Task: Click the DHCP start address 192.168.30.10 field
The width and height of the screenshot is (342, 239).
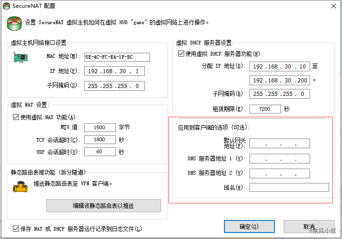Action: [280, 67]
